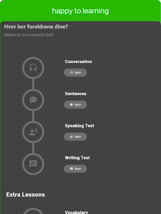Click the connector line between Conversation and Sentences circles
The height and width of the screenshot is (214, 161).
(x=33, y=84)
